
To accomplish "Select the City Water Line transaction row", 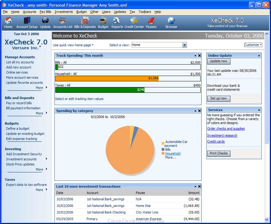I will tap(128, 212).
